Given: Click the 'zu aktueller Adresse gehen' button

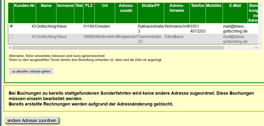Looking at the screenshot, I should (31, 71).
